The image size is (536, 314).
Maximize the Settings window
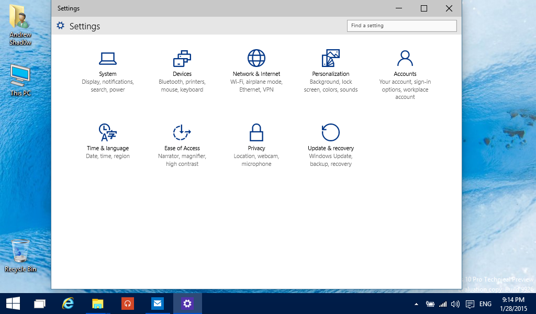click(x=424, y=8)
